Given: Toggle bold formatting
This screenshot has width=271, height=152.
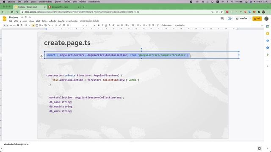Looking at the screenshot, I should click(x=99, y=25).
